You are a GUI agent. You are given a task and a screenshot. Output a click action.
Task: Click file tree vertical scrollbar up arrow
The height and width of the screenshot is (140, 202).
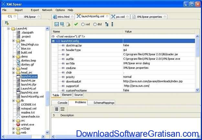point(47,28)
